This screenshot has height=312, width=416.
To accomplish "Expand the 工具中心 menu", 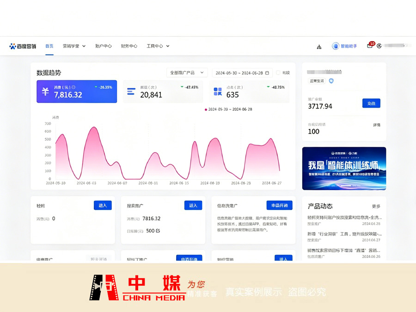I will 158,46.
